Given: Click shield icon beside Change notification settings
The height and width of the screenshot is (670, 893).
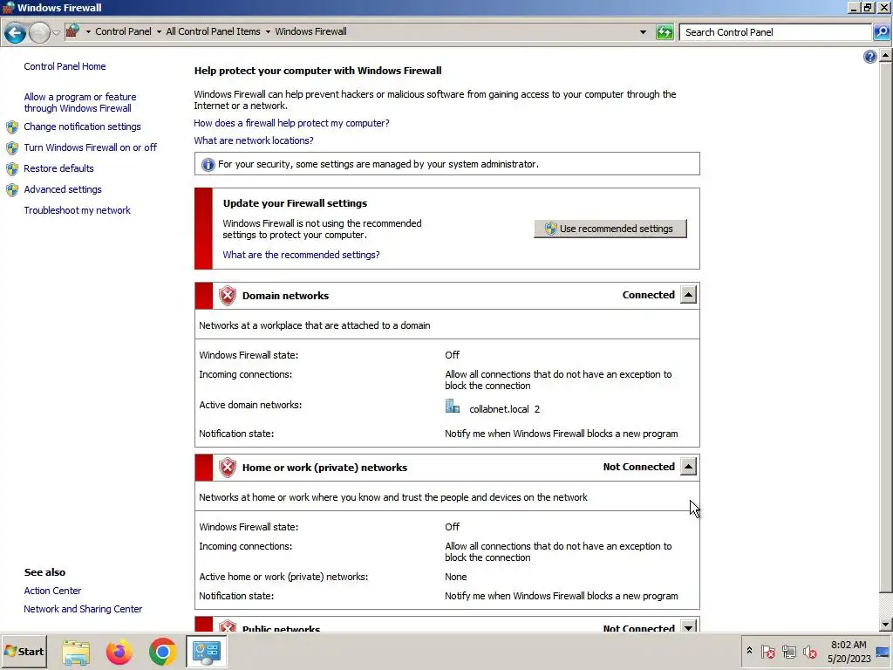Looking at the screenshot, I should (x=12, y=127).
